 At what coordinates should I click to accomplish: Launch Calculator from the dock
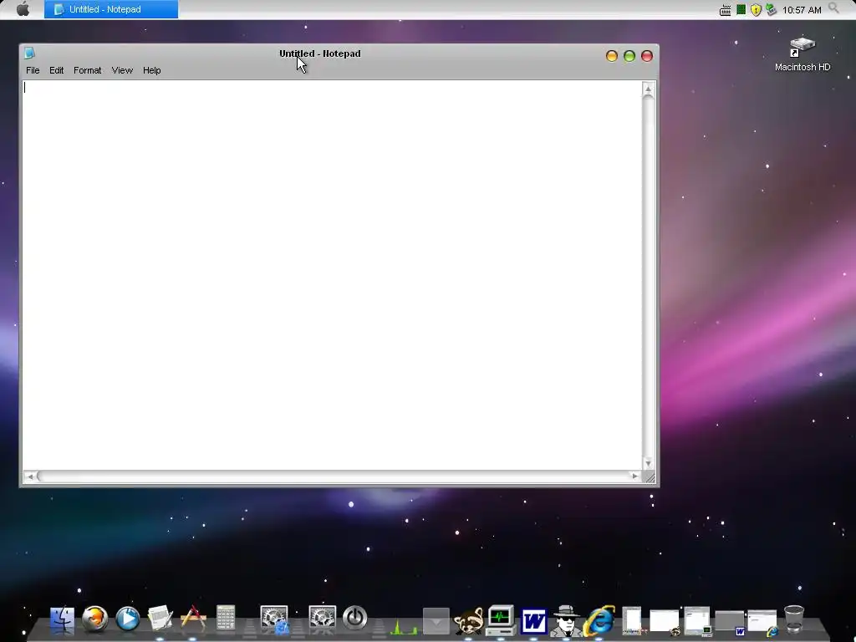pos(226,618)
